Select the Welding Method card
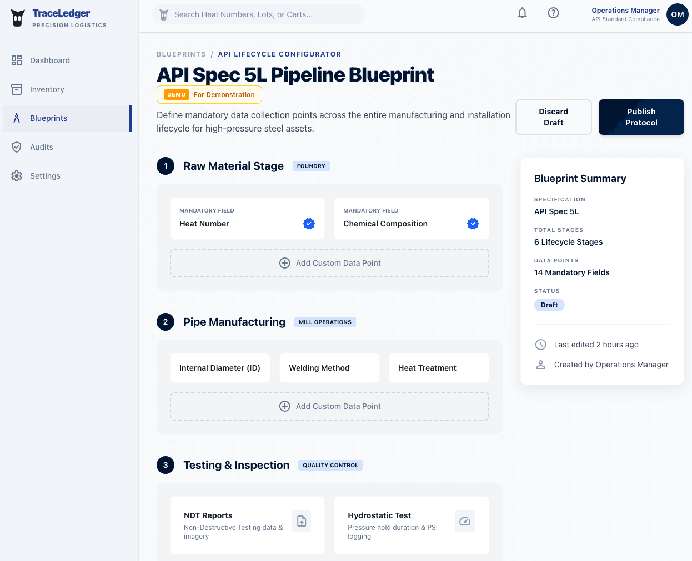Viewport: 692px width, 561px height. pos(329,368)
